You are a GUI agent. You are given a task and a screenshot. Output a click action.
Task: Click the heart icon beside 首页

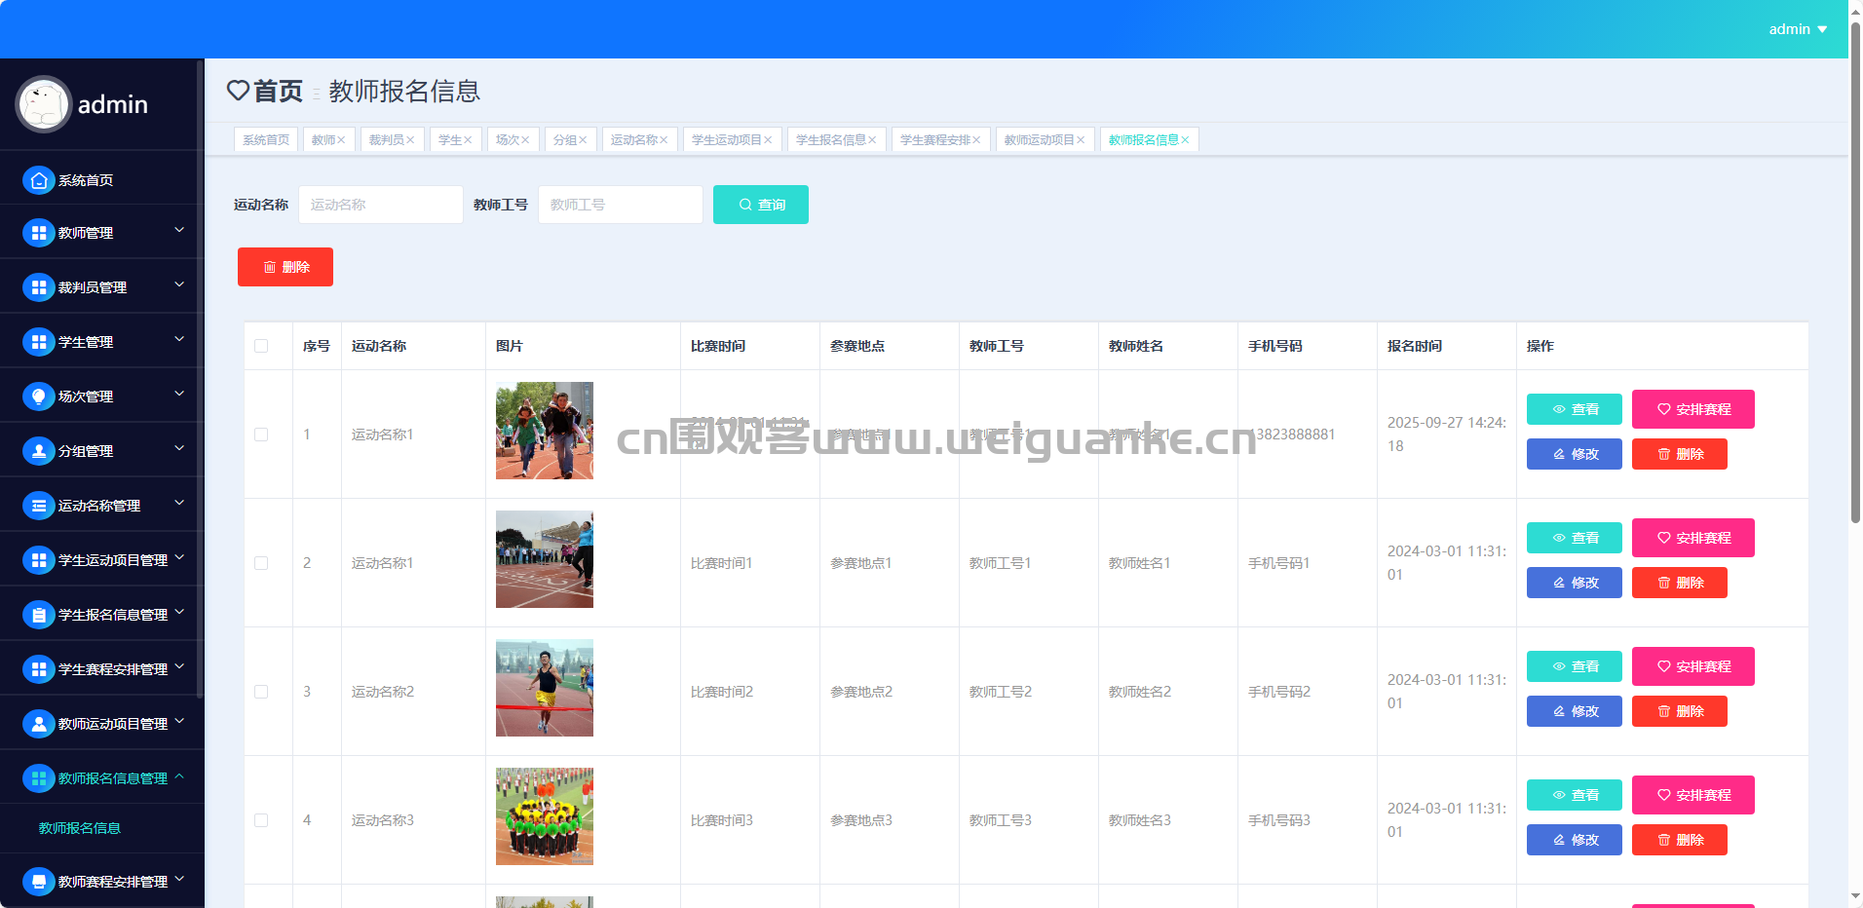(238, 91)
